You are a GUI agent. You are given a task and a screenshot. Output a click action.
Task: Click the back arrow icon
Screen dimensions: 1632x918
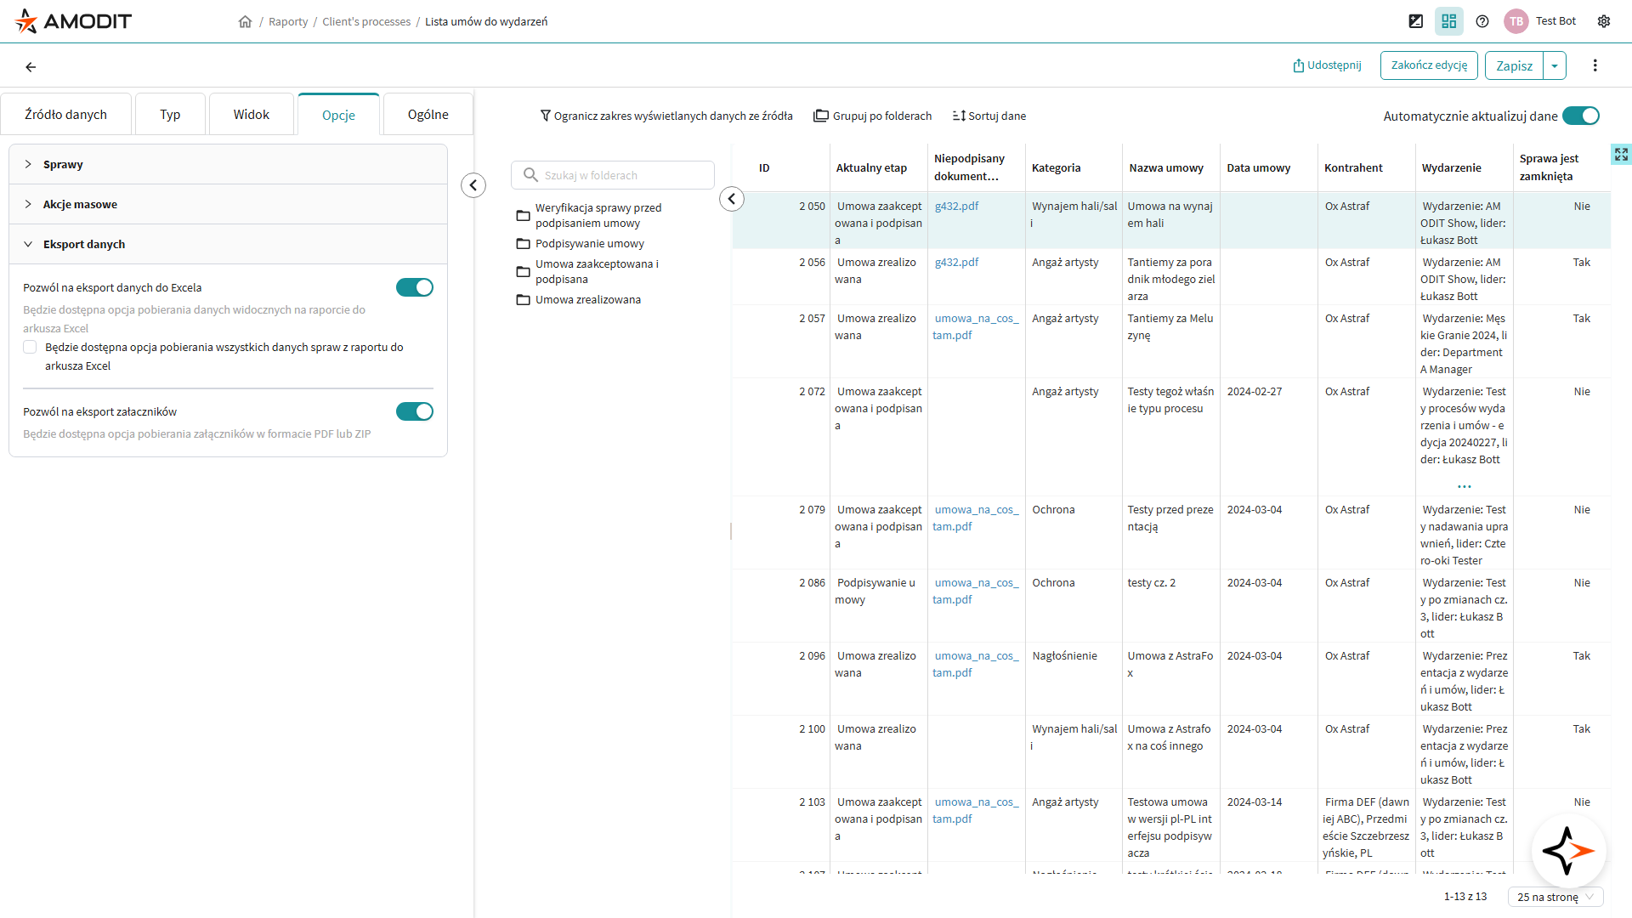tap(31, 66)
